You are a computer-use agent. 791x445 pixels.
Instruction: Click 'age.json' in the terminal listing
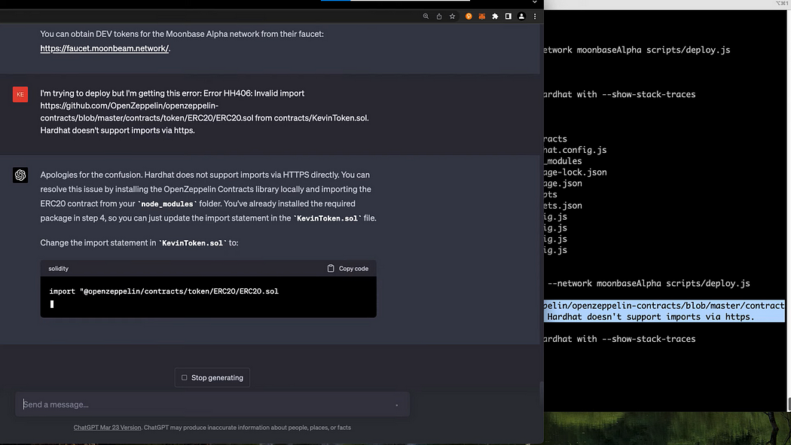pos(563,184)
